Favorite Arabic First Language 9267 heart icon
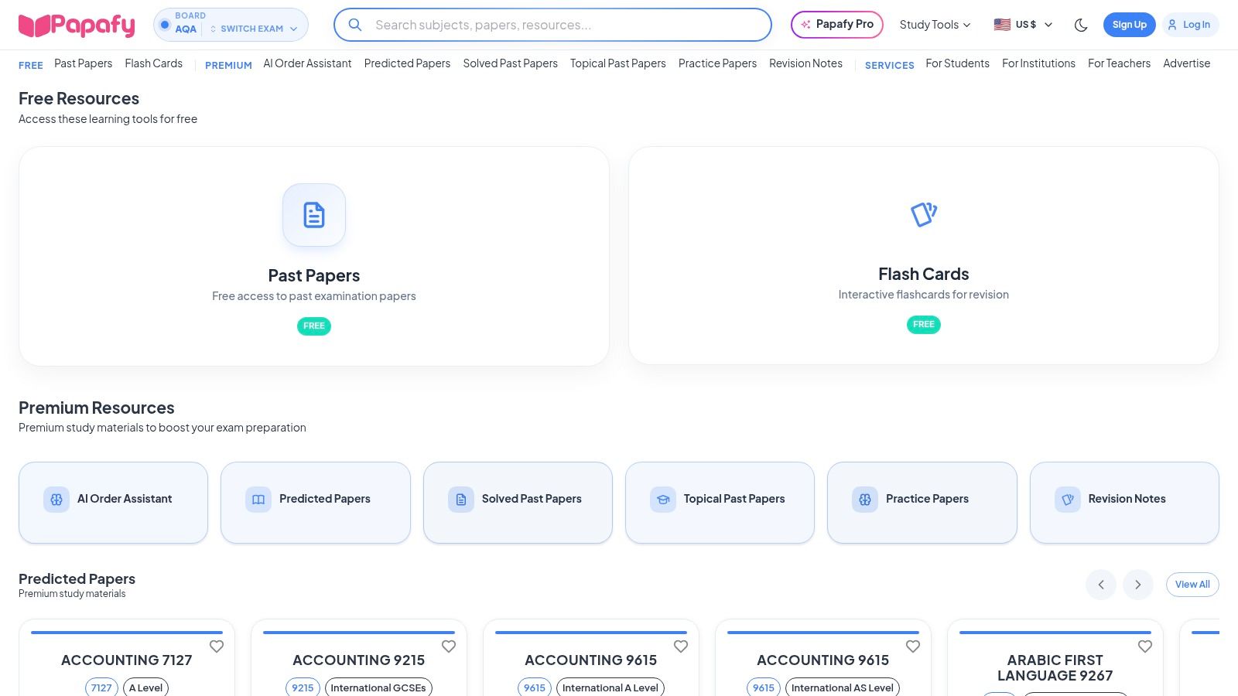1238x696 pixels. click(x=1145, y=647)
